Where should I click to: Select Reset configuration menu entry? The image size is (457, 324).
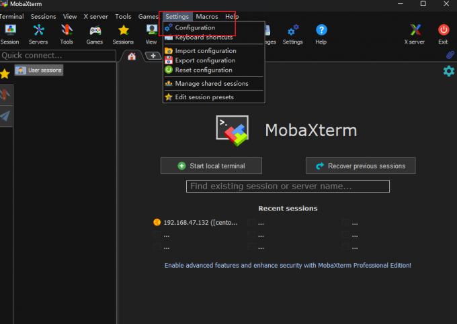(x=214, y=70)
